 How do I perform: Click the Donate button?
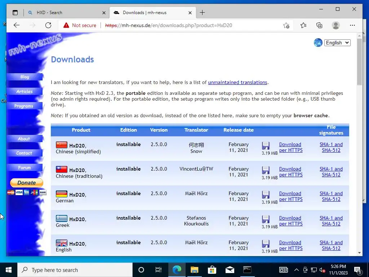(x=27, y=183)
